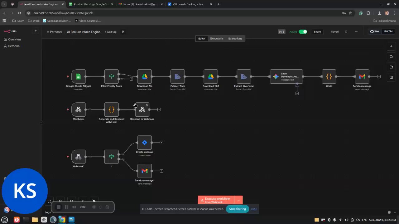
Task: Add a sticky note to canvas
Action: pos(391,67)
